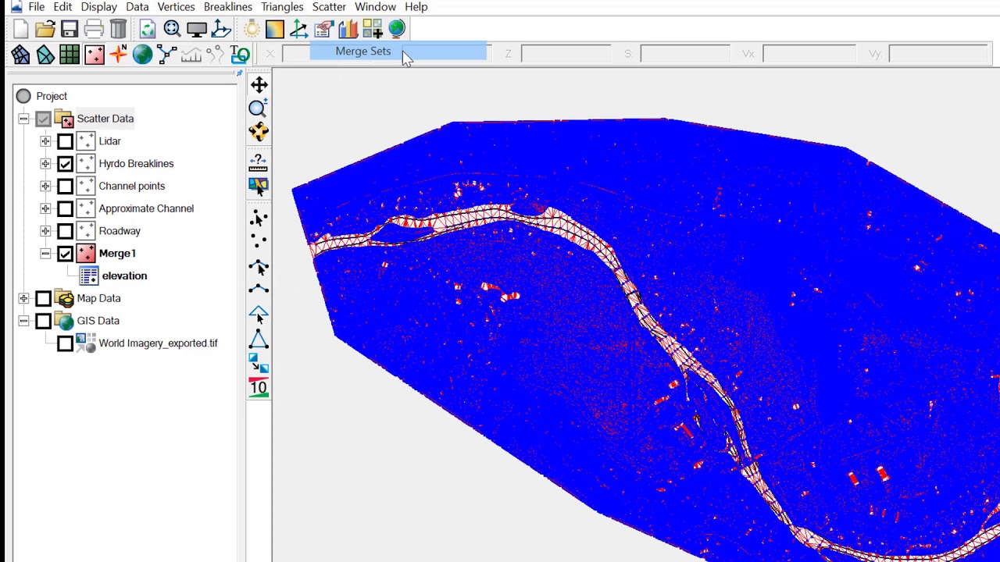Open Display Options monitor icon
Image resolution: width=1000 pixels, height=562 pixels.
coord(197,30)
